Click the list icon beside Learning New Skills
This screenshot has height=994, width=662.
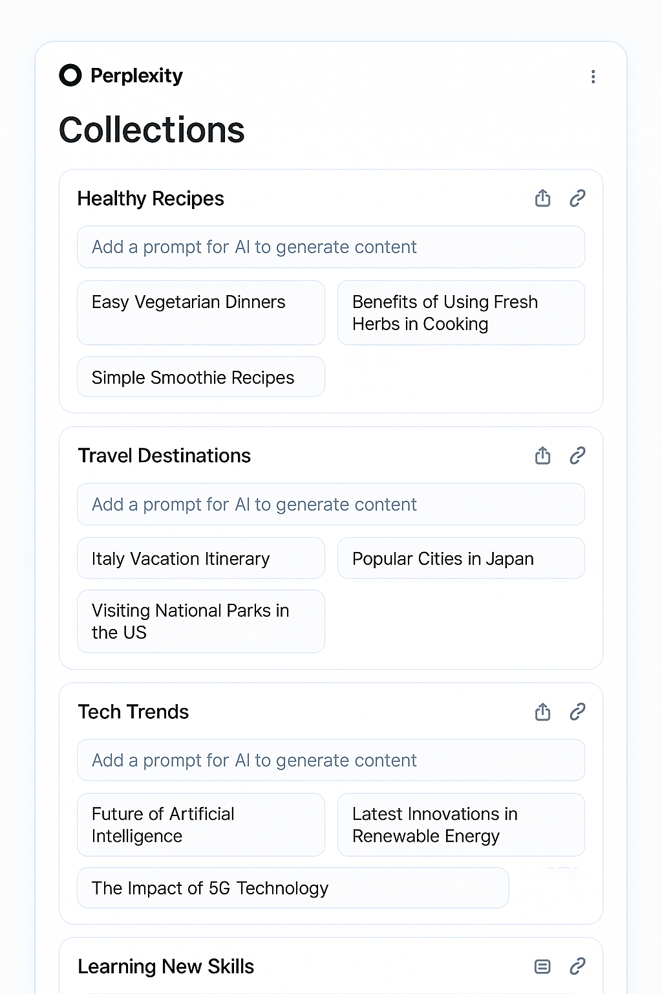point(543,967)
